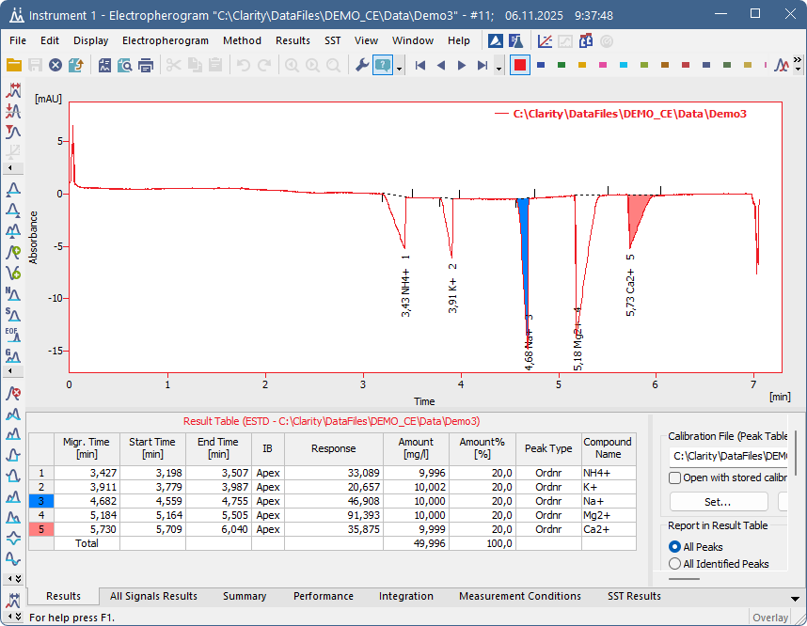Select the EOF marker tool icon

[x=13, y=334]
